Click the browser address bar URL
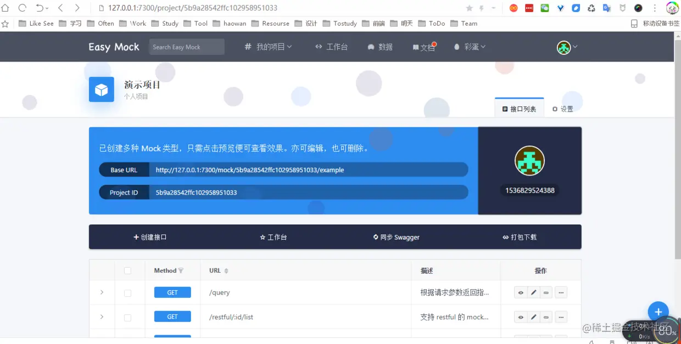 coord(192,8)
